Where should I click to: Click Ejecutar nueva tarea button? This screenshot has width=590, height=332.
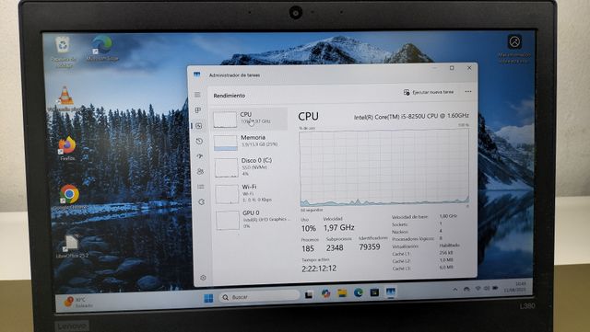click(x=429, y=92)
